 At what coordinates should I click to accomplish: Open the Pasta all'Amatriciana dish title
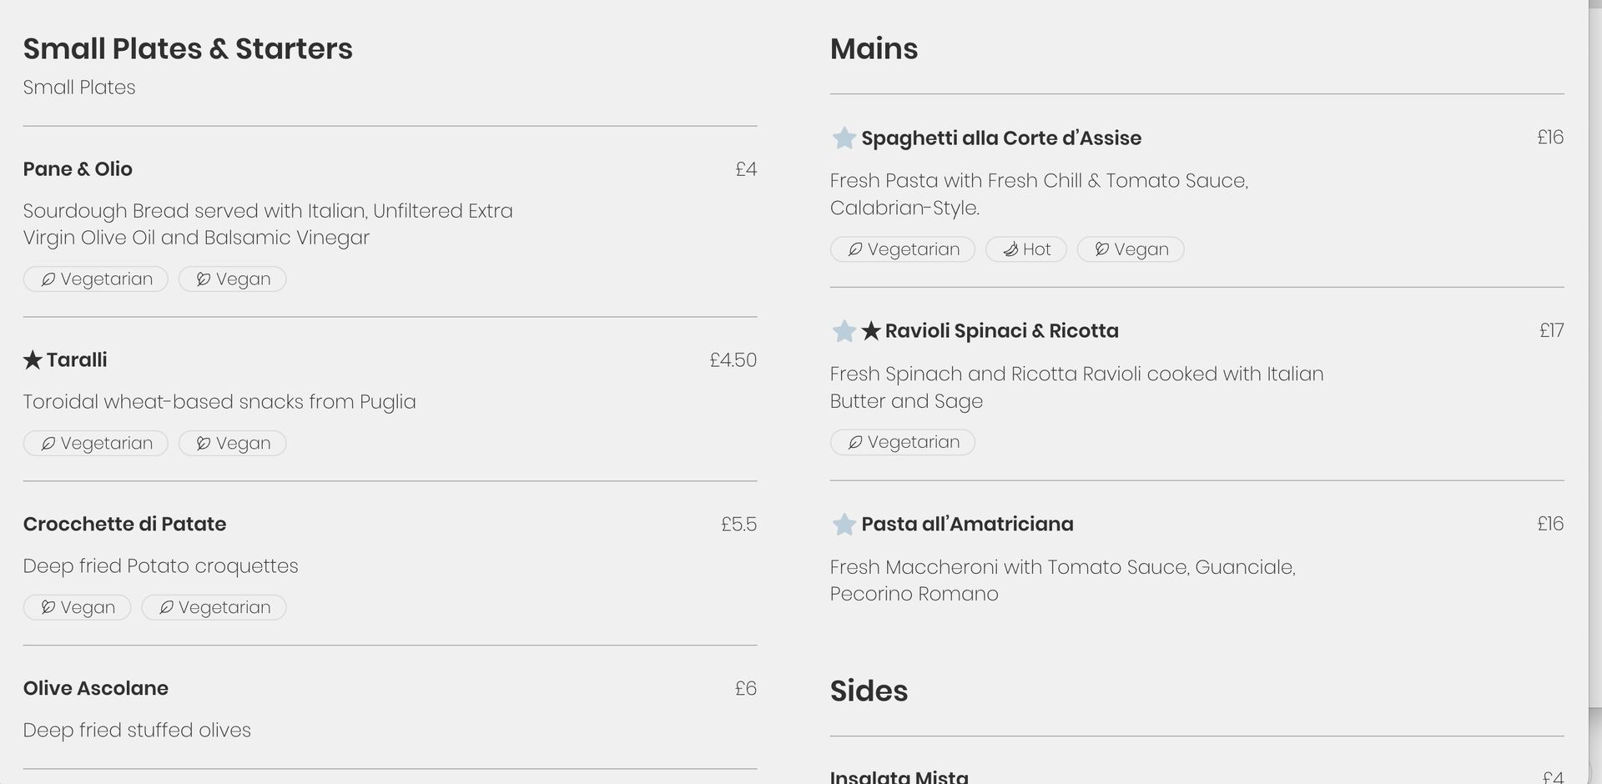(x=967, y=524)
